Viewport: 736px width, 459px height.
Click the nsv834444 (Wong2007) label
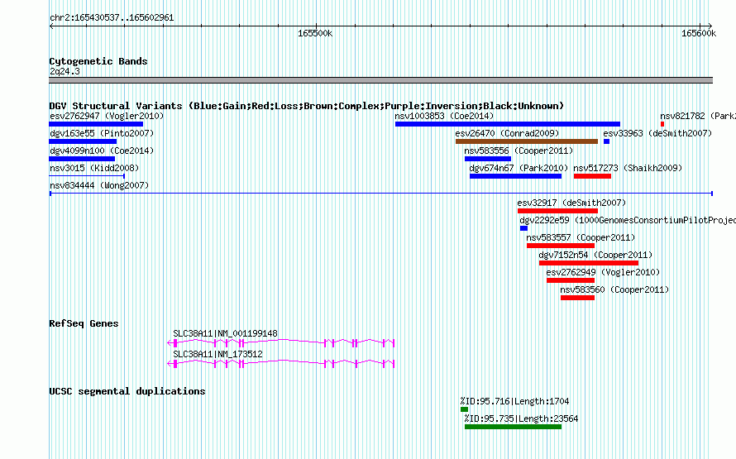(x=99, y=185)
